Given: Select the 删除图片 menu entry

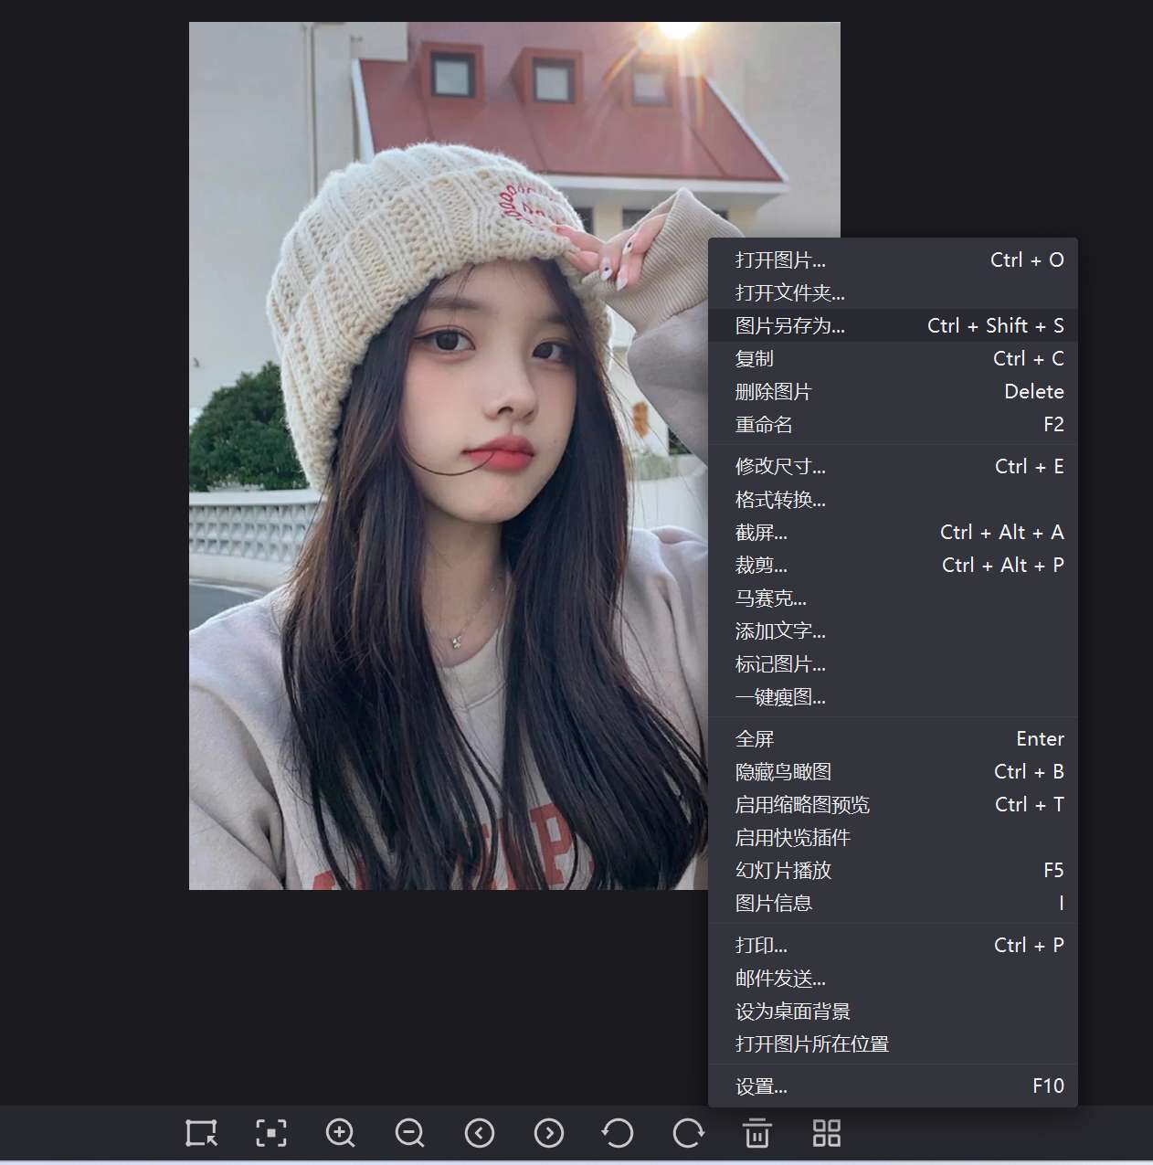Looking at the screenshot, I should click(893, 392).
